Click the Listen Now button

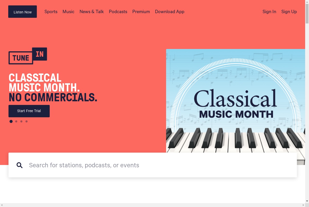point(22,12)
